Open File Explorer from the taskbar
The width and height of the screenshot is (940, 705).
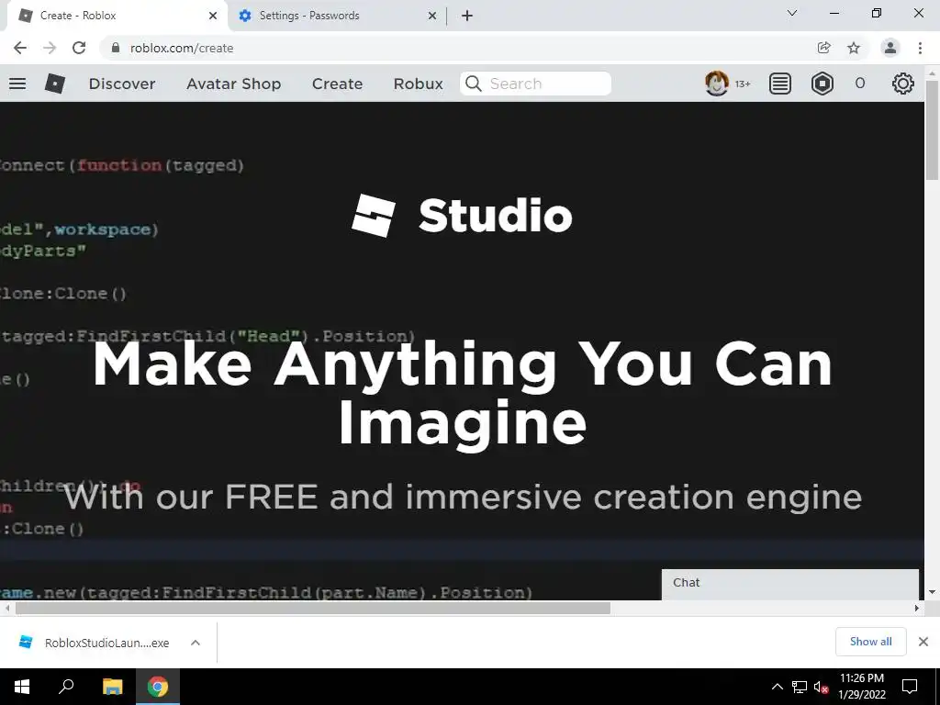[112, 687]
